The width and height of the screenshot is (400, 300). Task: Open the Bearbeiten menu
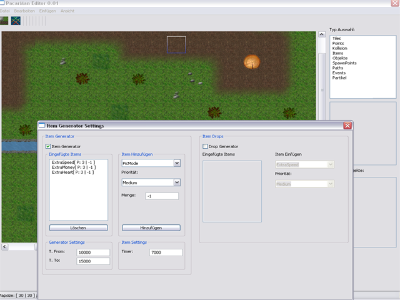[x=24, y=11]
